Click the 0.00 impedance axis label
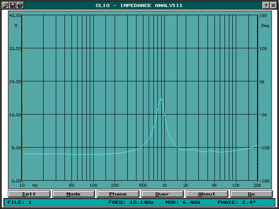 [x=16, y=181]
